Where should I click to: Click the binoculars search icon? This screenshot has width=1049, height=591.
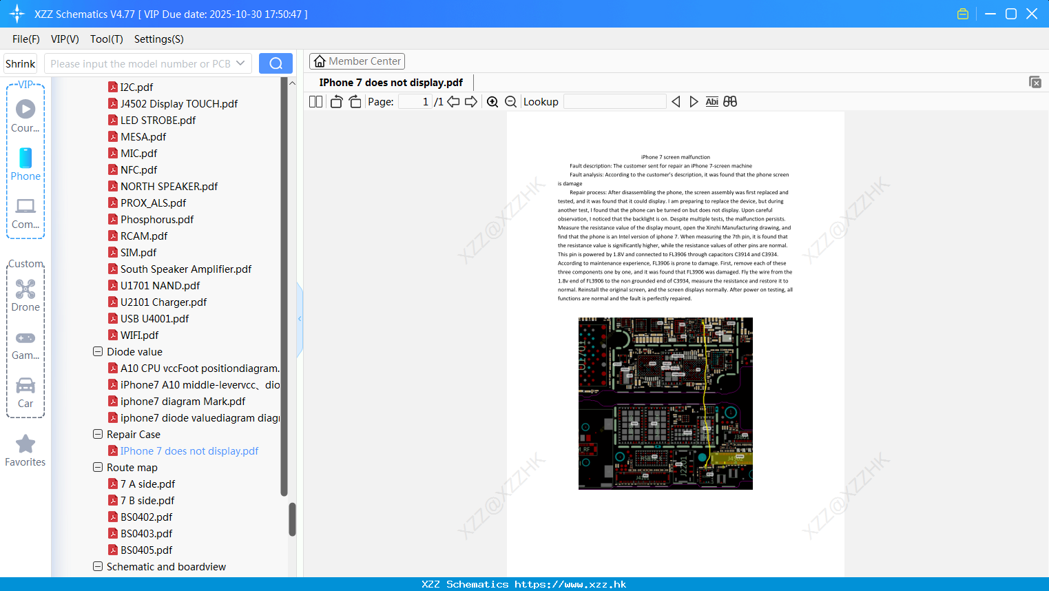coord(730,102)
